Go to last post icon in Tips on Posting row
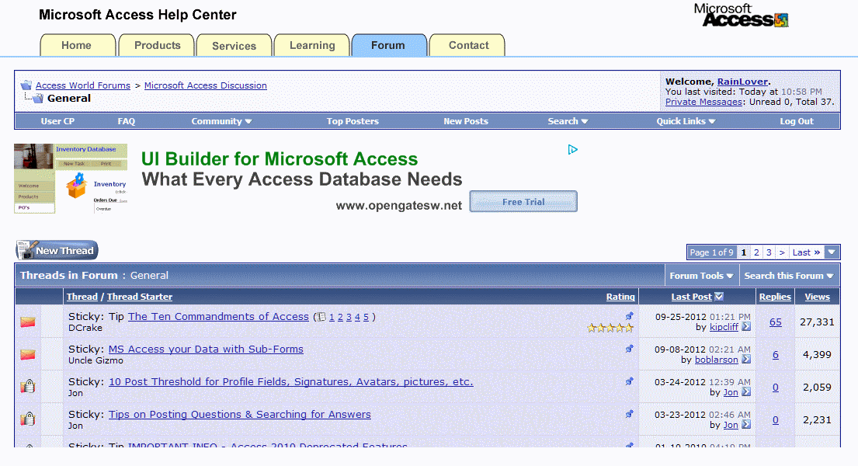Viewport: 858px width, 466px height. coord(746,425)
